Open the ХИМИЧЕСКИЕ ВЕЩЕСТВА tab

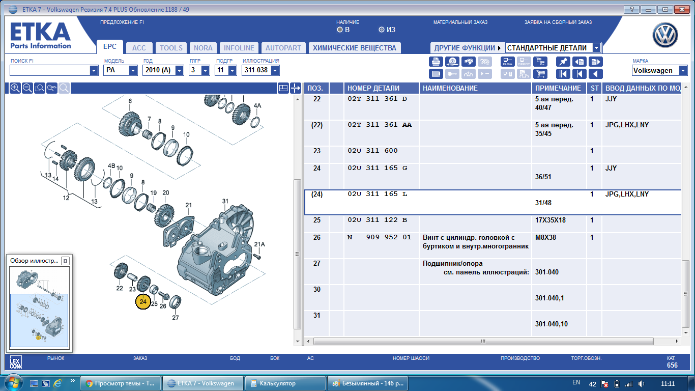pyautogui.click(x=355, y=48)
